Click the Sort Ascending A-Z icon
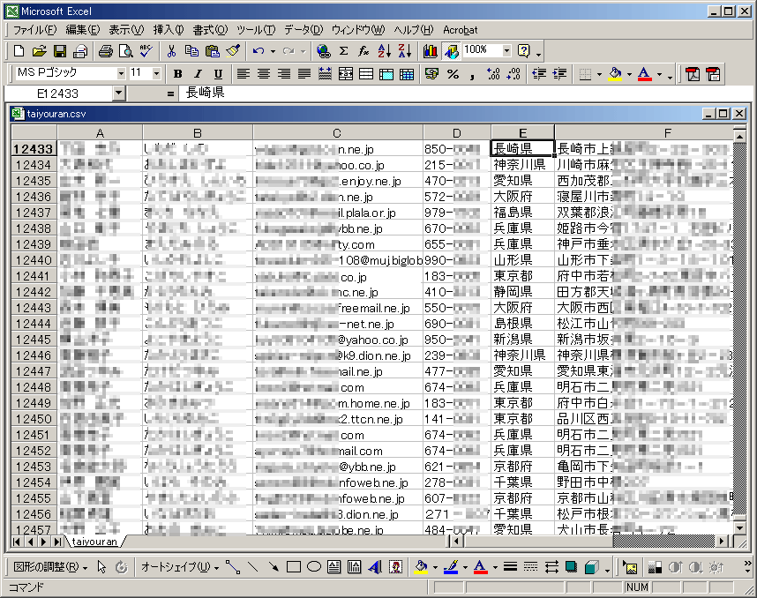 (x=384, y=51)
